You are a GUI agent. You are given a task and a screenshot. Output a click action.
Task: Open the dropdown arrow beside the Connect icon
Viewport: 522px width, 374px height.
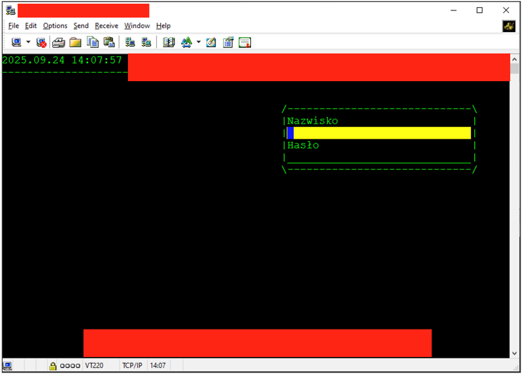click(x=28, y=42)
